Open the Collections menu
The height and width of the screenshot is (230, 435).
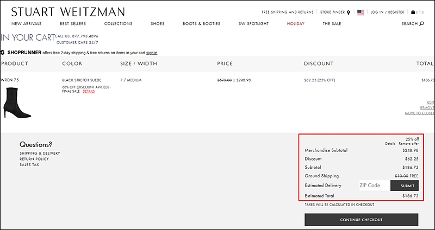118,24
